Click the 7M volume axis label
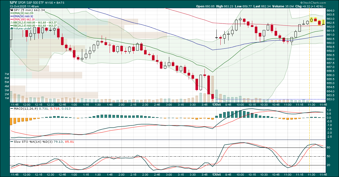 click(x=7, y=74)
